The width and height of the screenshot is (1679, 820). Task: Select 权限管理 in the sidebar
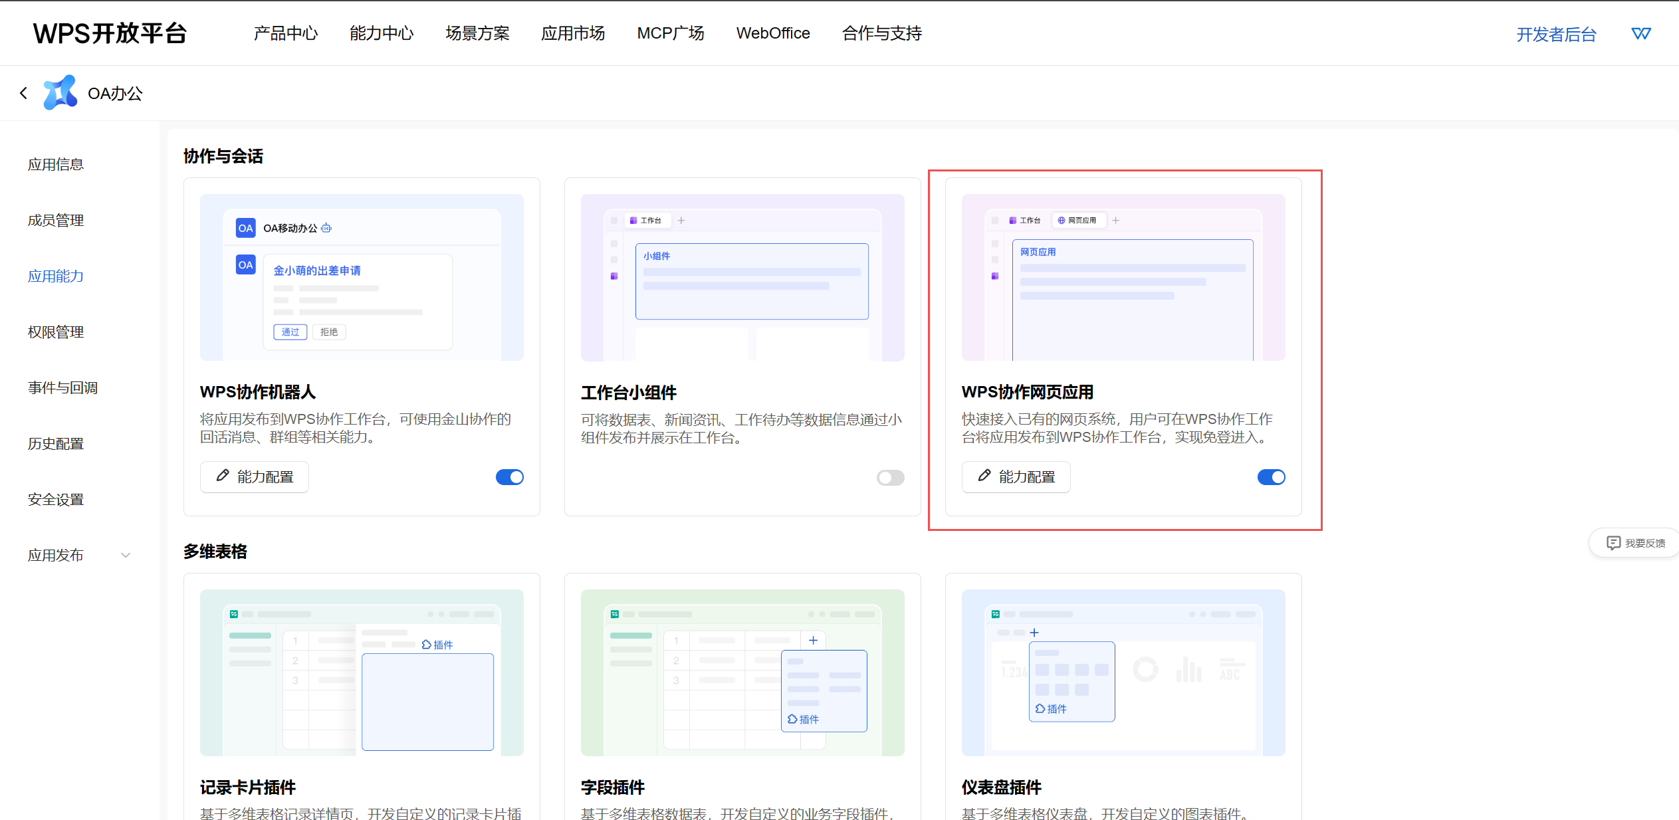[x=56, y=332]
